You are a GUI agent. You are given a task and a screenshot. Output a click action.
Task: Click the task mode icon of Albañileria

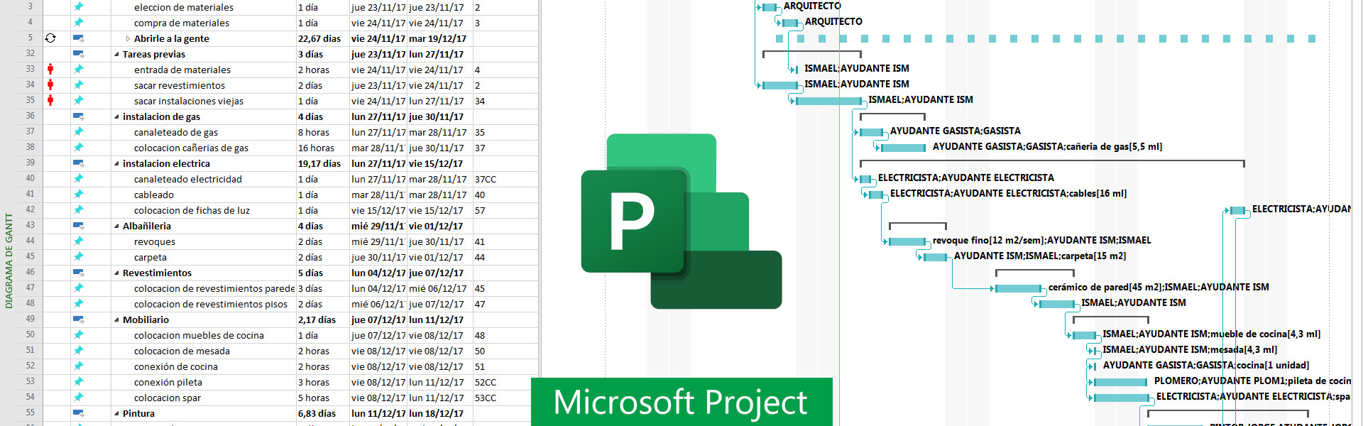79,226
